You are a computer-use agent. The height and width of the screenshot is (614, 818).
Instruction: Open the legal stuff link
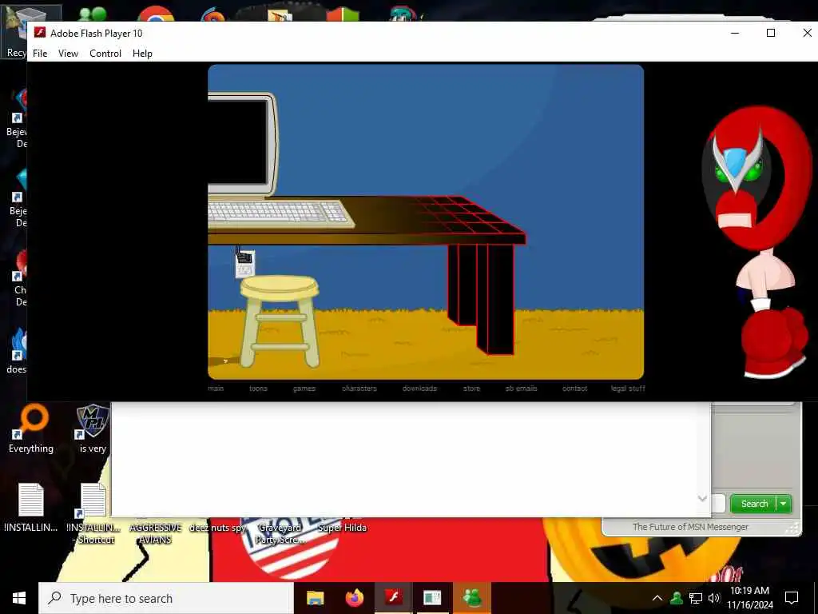628,389
